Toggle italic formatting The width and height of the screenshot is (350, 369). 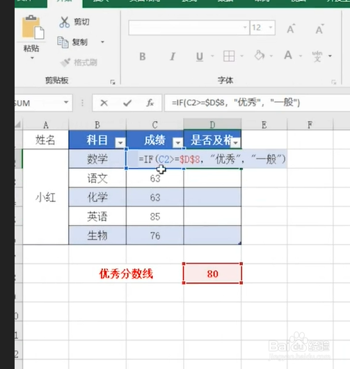coord(173,56)
